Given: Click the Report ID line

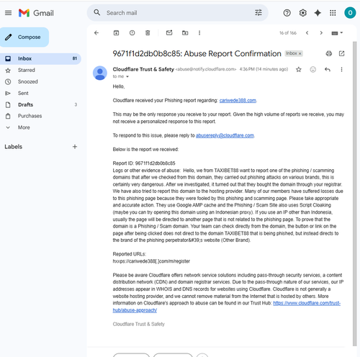Looking at the screenshot, I should pyautogui.click(x=144, y=163).
